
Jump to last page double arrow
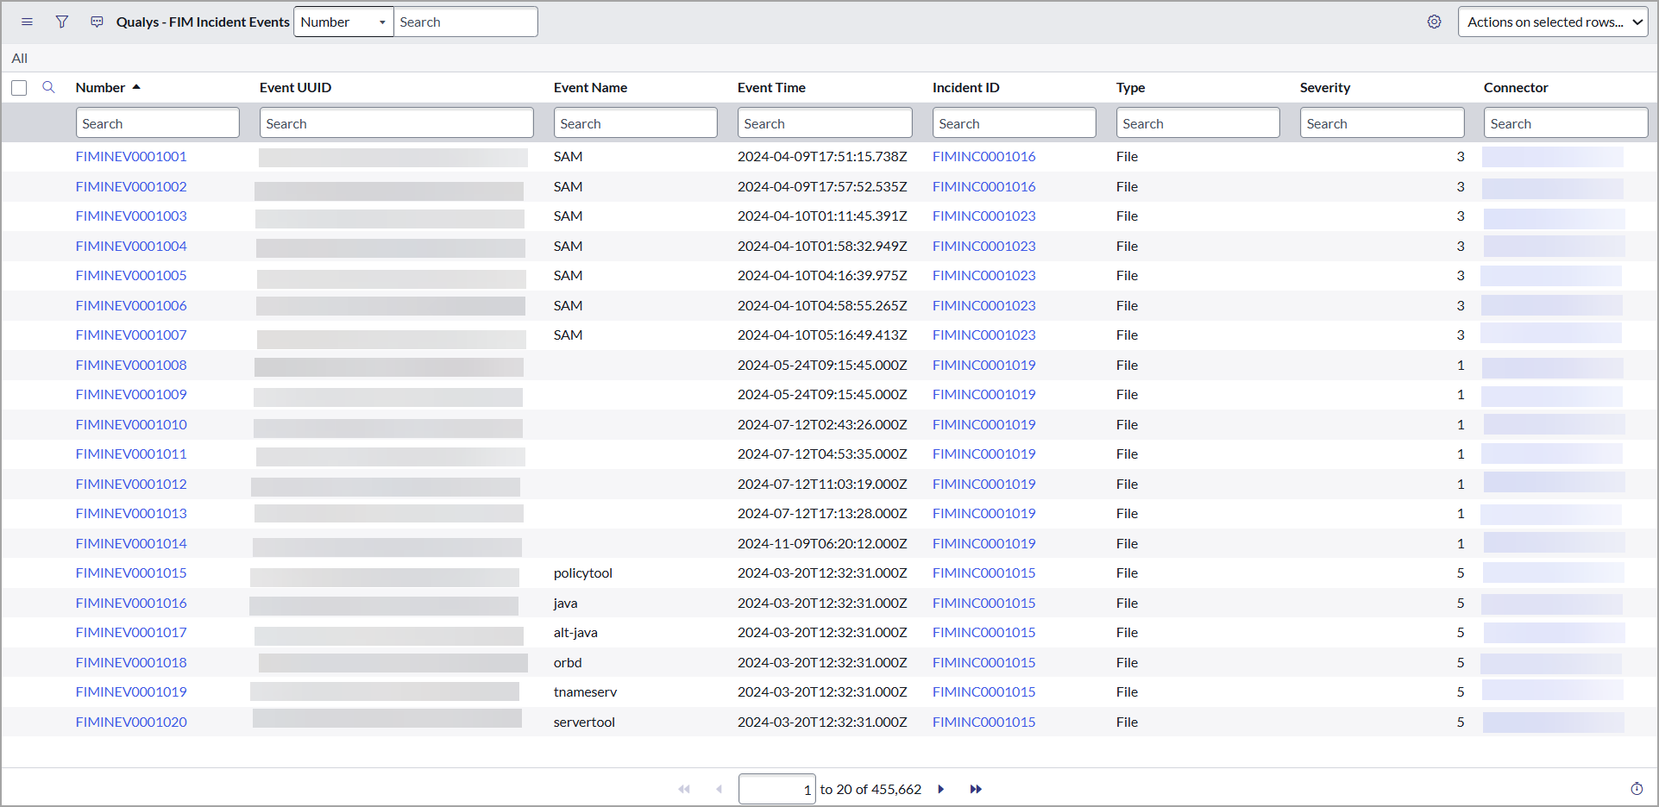point(976,789)
